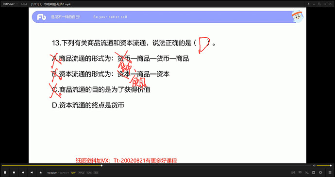Open the video capture icon
The height and width of the screenshot is (177, 335).
tap(314, 173)
